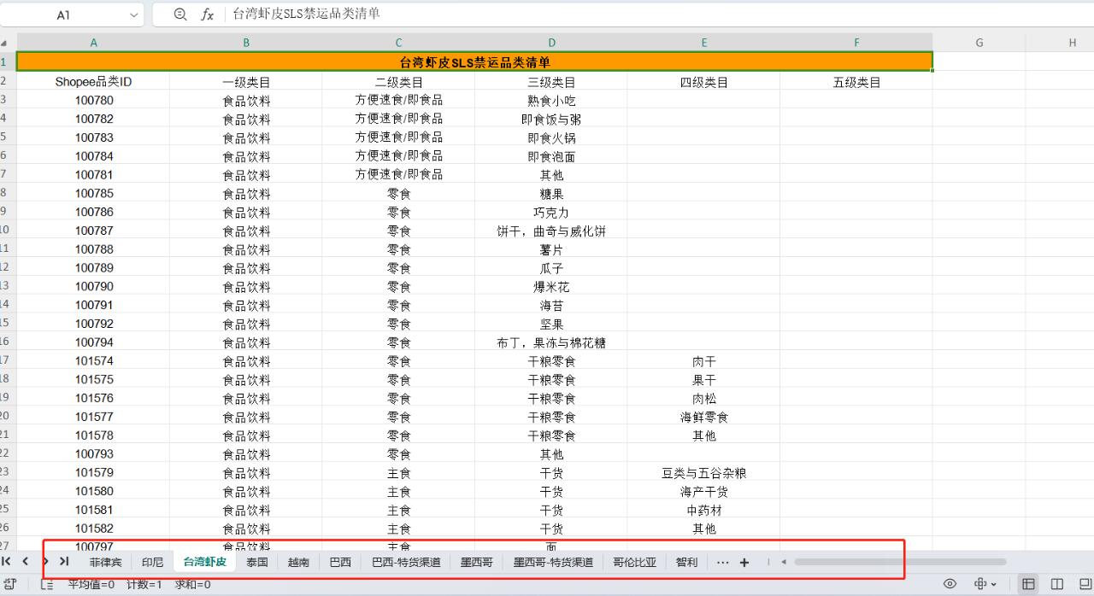Click the 求和=0 status bar entry
Image resolution: width=1094 pixels, height=596 pixels.
click(x=192, y=585)
